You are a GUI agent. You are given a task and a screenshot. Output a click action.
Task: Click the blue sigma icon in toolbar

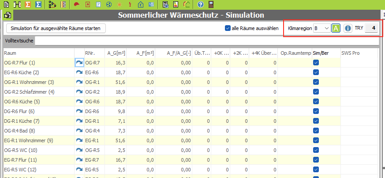point(38,5)
